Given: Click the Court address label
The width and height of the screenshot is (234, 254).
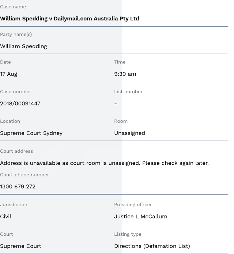Looking at the screenshot, I should tap(16, 151).
